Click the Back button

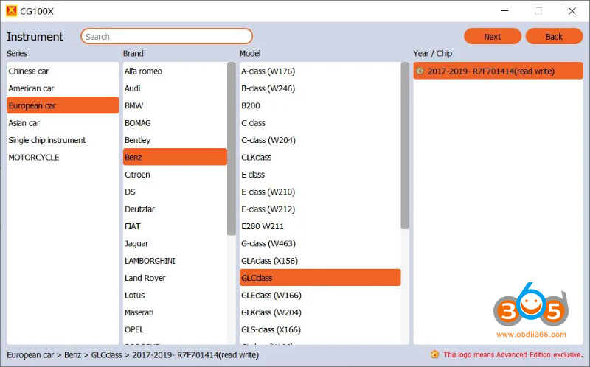click(x=554, y=36)
